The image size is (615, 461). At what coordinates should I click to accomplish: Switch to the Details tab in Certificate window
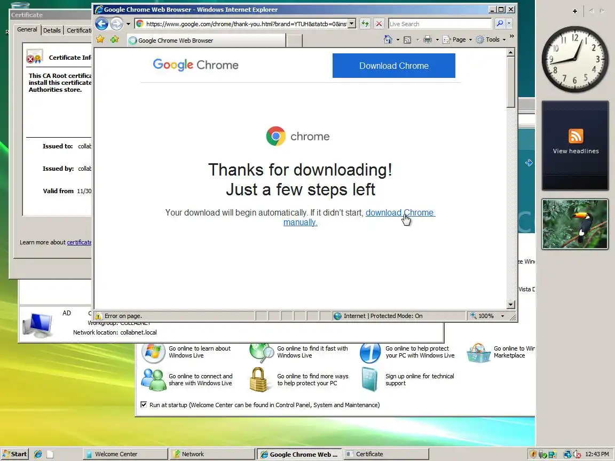tap(52, 30)
